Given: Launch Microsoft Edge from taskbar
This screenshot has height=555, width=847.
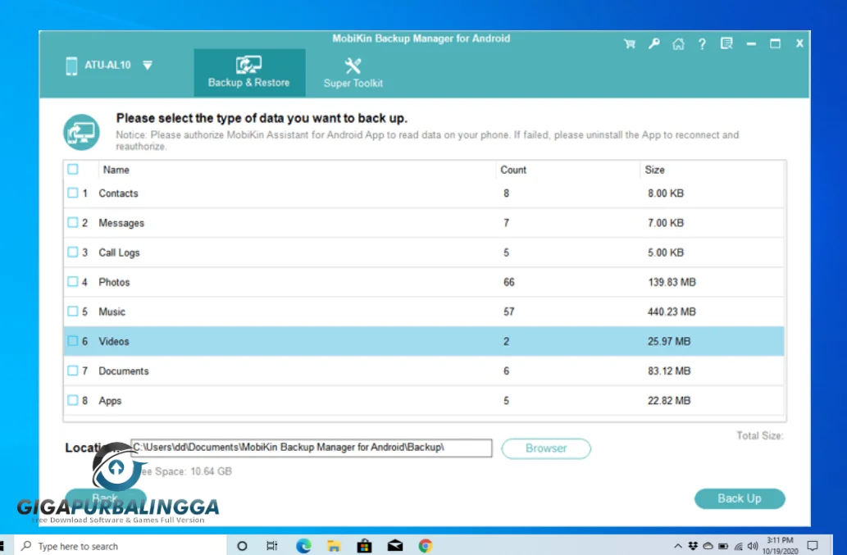Looking at the screenshot, I should [303, 546].
